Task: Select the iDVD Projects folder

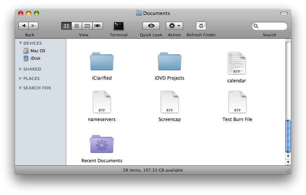Action: pyautogui.click(x=170, y=62)
